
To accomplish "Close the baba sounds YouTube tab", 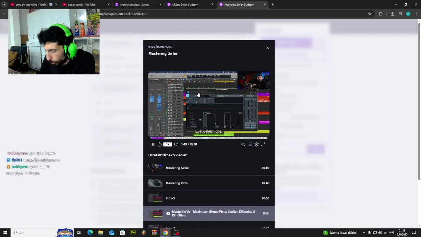I will 108,5.
